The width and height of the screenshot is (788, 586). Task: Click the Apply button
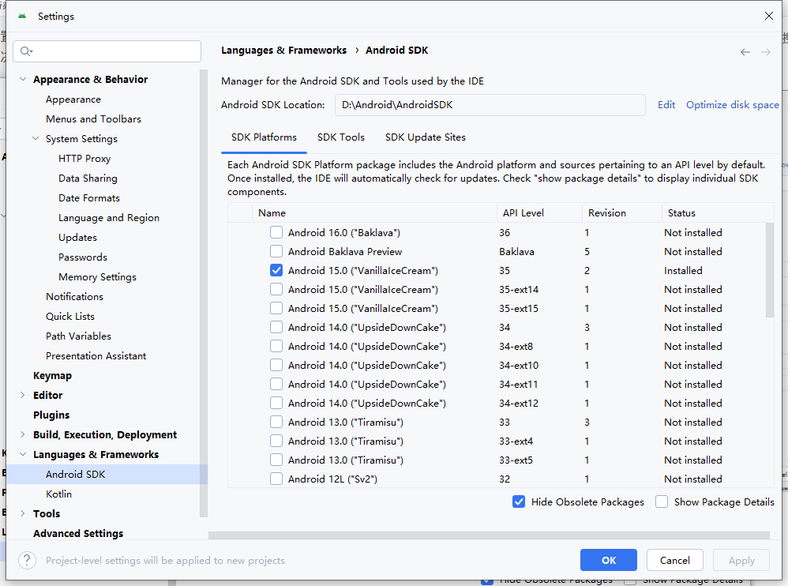[x=741, y=560]
